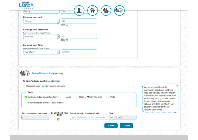Click the assistance earnings field showing 200
This screenshot has height=140, width=198.
coord(79,36)
